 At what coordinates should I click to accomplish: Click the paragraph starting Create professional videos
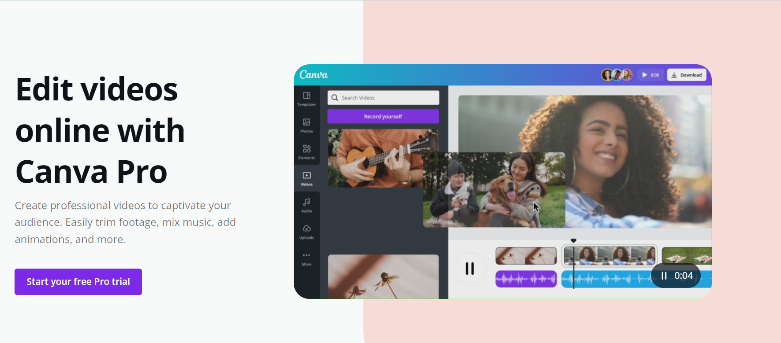pyautogui.click(x=125, y=222)
